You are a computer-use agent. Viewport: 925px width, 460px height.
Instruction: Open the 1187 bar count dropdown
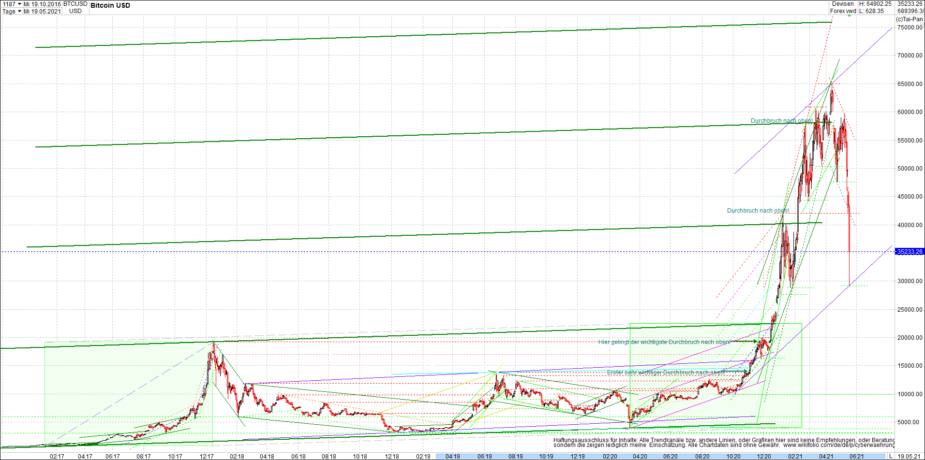[x=19, y=4]
